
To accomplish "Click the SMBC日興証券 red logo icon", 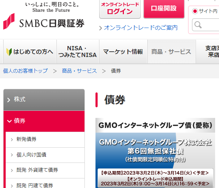I will point(9,21).
